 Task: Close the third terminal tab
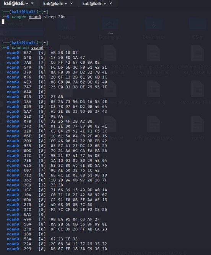(x=111, y=3)
